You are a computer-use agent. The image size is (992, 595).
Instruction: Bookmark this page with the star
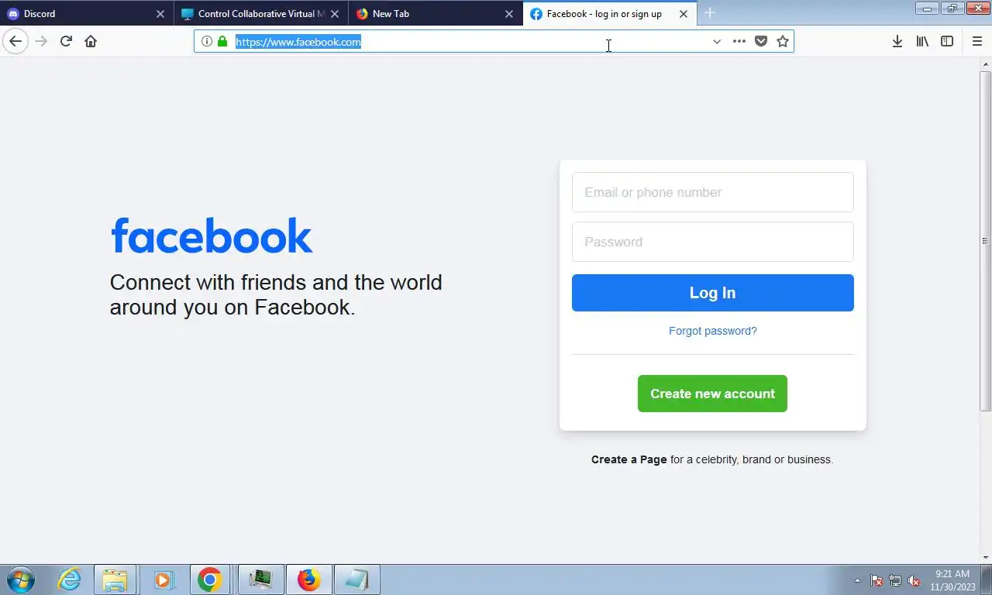coord(783,41)
